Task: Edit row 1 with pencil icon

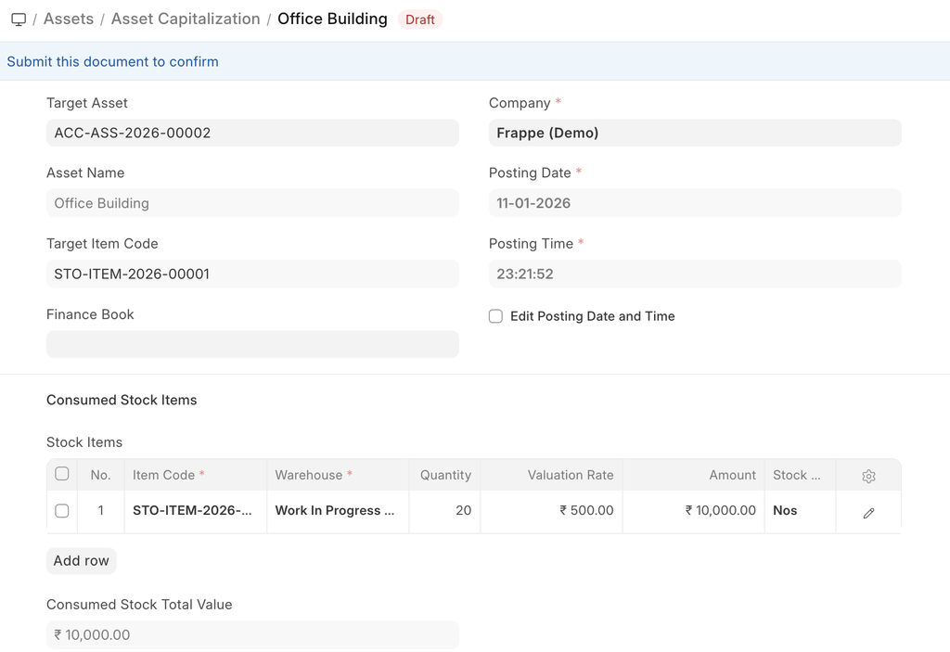Action: pyautogui.click(x=868, y=512)
